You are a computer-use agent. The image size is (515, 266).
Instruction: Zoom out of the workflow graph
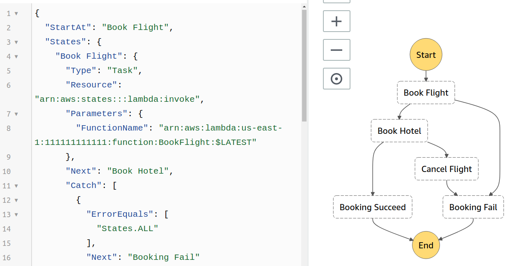pos(336,50)
